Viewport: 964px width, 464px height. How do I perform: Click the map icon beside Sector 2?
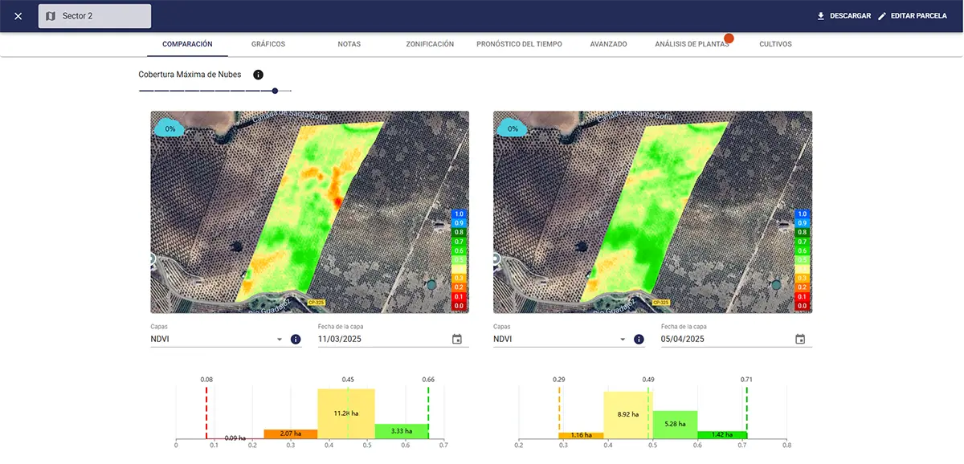51,16
